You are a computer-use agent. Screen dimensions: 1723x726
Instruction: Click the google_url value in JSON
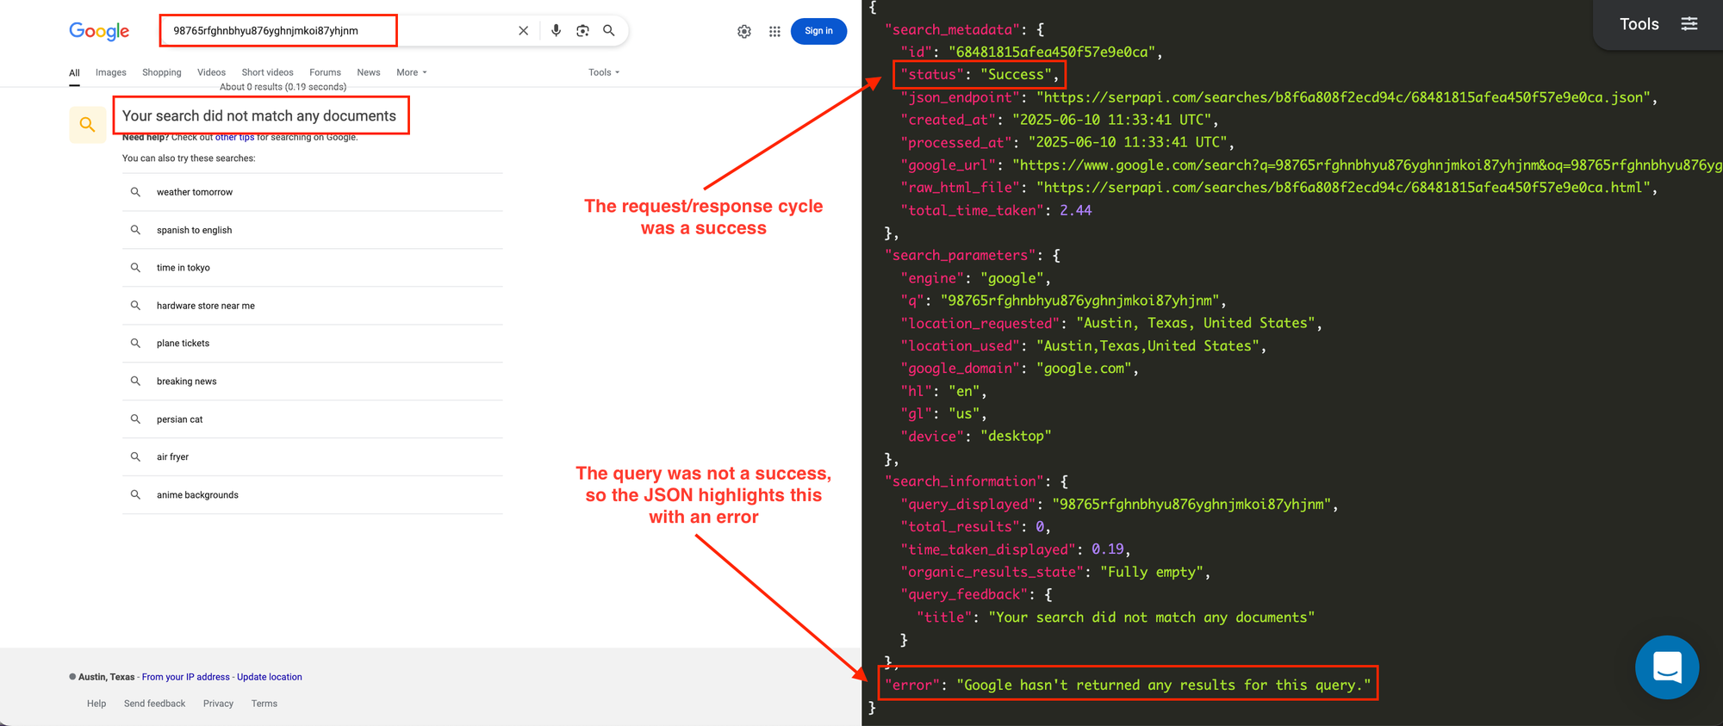[1367, 164]
